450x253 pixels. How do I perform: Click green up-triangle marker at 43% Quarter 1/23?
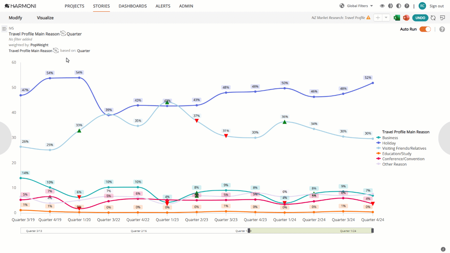(x=167, y=102)
